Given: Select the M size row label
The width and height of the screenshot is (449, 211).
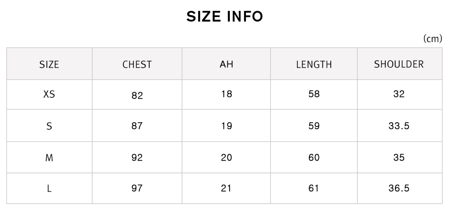Looking at the screenshot, I should [49, 158].
